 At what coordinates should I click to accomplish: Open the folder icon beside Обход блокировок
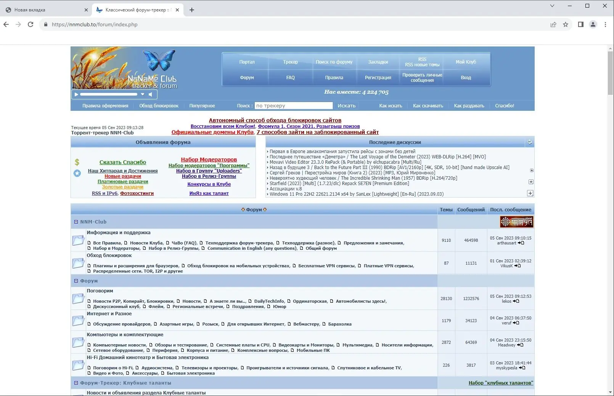click(x=78, y=263)
